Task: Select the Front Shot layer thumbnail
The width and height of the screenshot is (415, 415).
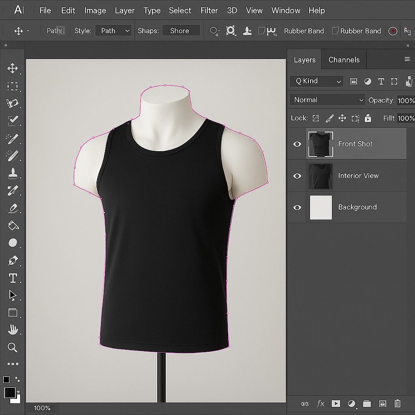Action: 321,144
